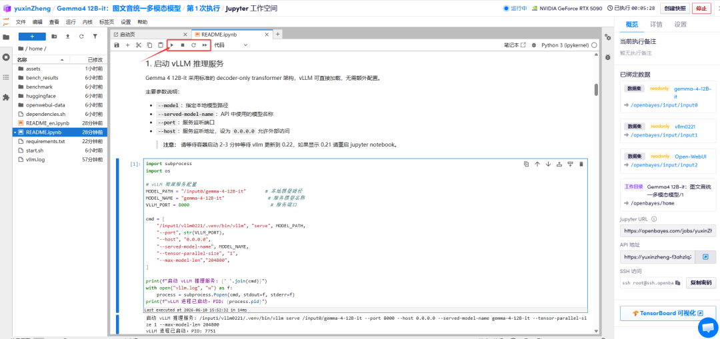The height and width of the screenshot is (339, 720).
Task: Open the table of contents sidebar icon
Action: (x=6, y=77)
